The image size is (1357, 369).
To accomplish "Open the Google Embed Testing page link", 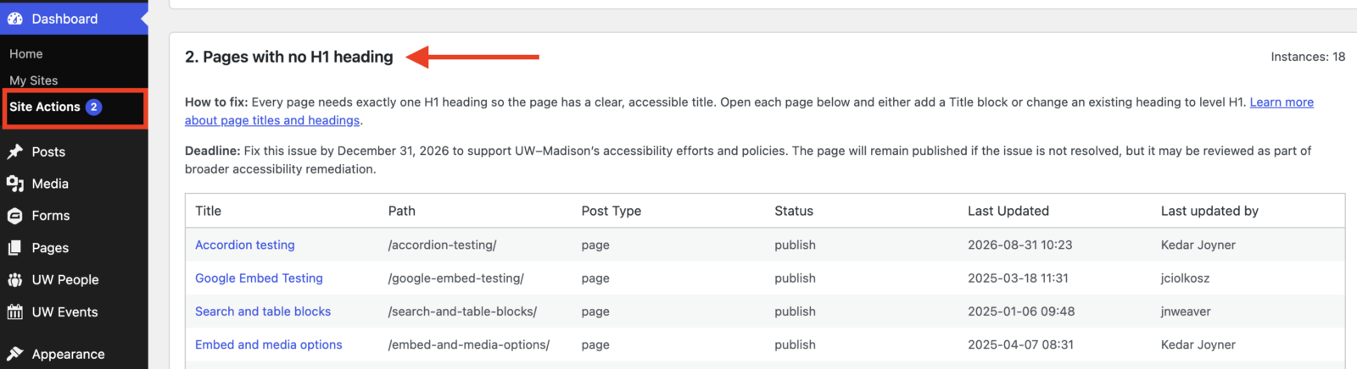I will click(x=259, y=278).
